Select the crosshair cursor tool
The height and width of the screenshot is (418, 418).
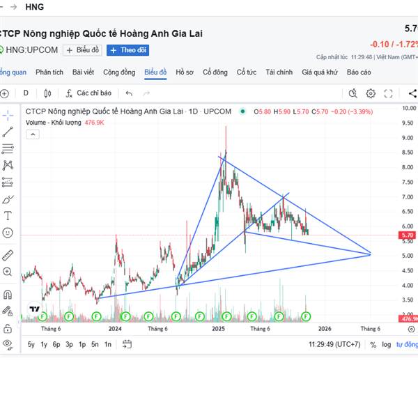click(8, 116)
